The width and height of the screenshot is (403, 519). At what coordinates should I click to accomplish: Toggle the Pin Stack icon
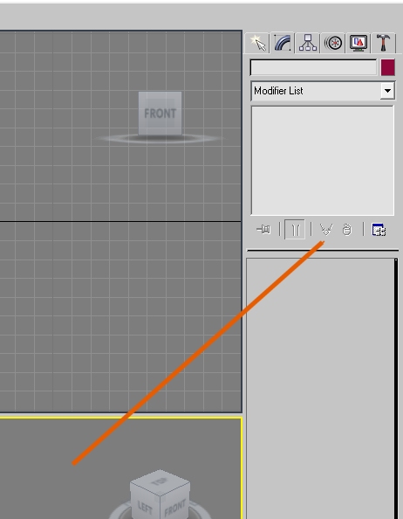[263, 229]
